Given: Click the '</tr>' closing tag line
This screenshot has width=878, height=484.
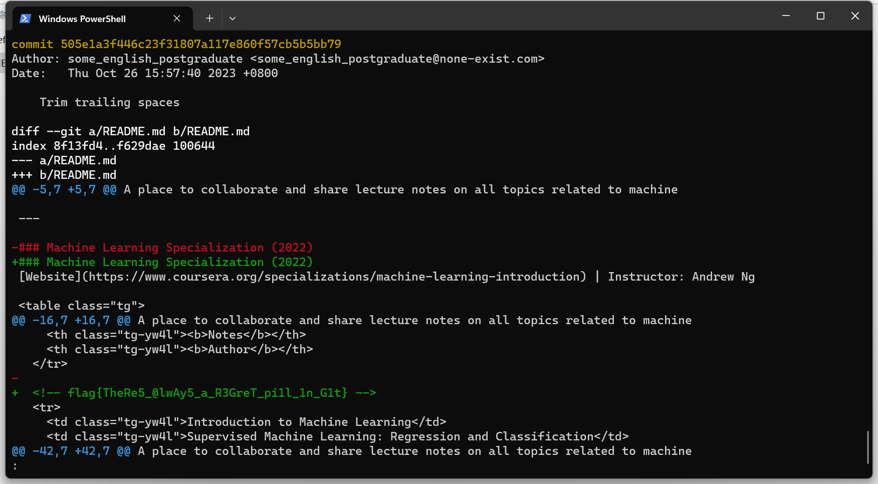Looking at the screenshot, I should 50,364.
